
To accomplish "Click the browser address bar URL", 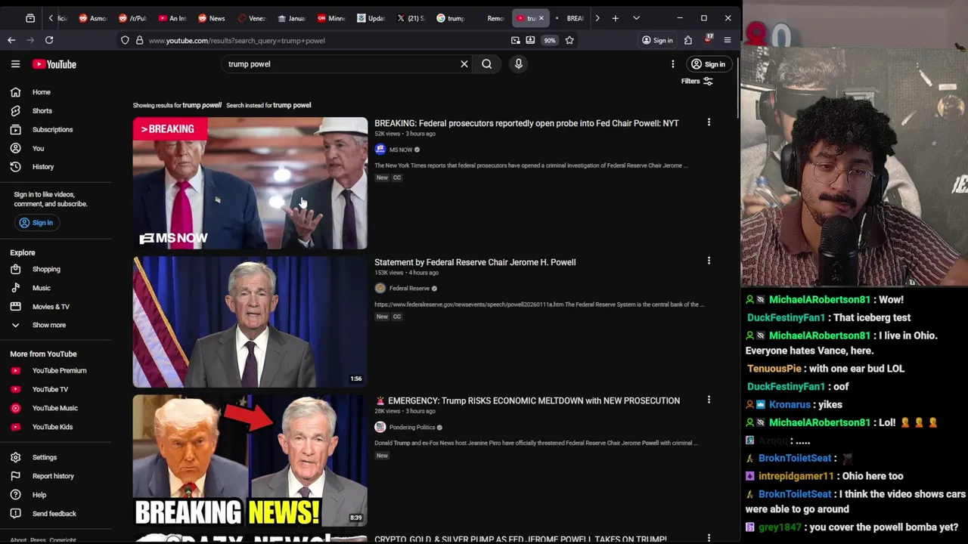I will [237, 40].
